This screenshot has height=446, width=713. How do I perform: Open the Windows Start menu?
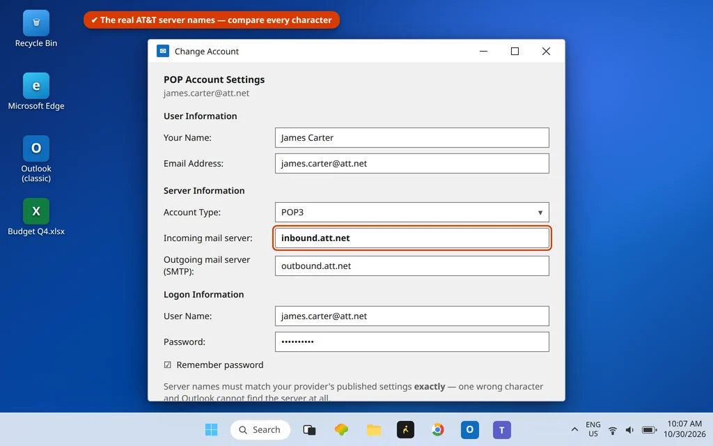coord(211,429)
